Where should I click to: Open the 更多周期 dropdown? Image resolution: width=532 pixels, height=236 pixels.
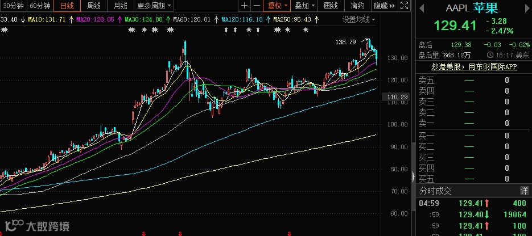point(154,6)
